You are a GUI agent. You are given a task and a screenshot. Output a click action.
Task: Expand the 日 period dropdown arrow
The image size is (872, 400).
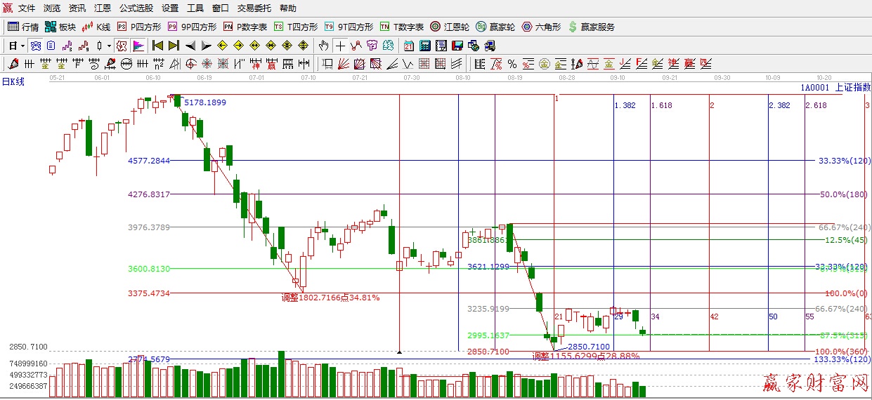22,46
